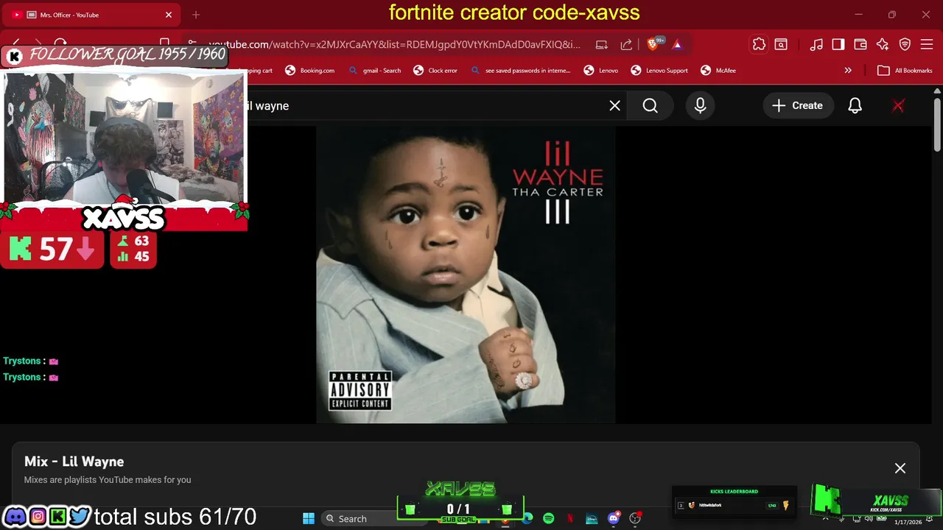Clear the YouTube search text with X

pyautogui.click(x=615, y=106)
